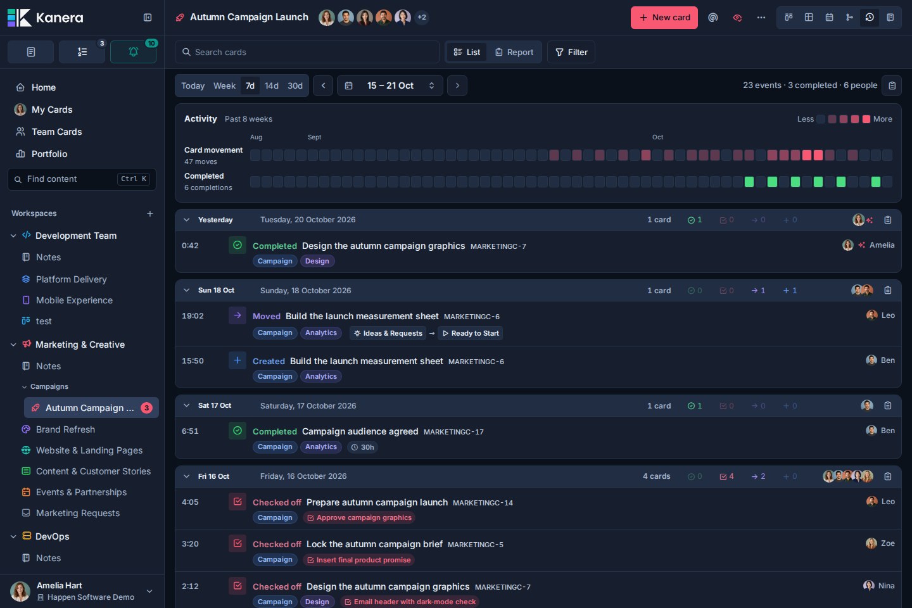Add a workspace using the plus icon
Screen dimensions: 912x608
point(150,213)
